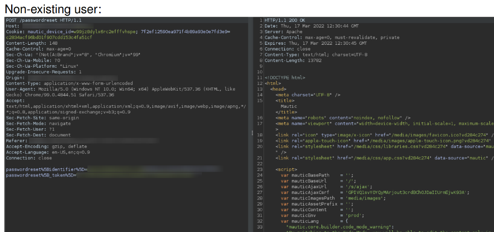Click "Accept-Encoding: gzip, deflate" header
This screenshot has height=232, width=494.
point(46,147)
